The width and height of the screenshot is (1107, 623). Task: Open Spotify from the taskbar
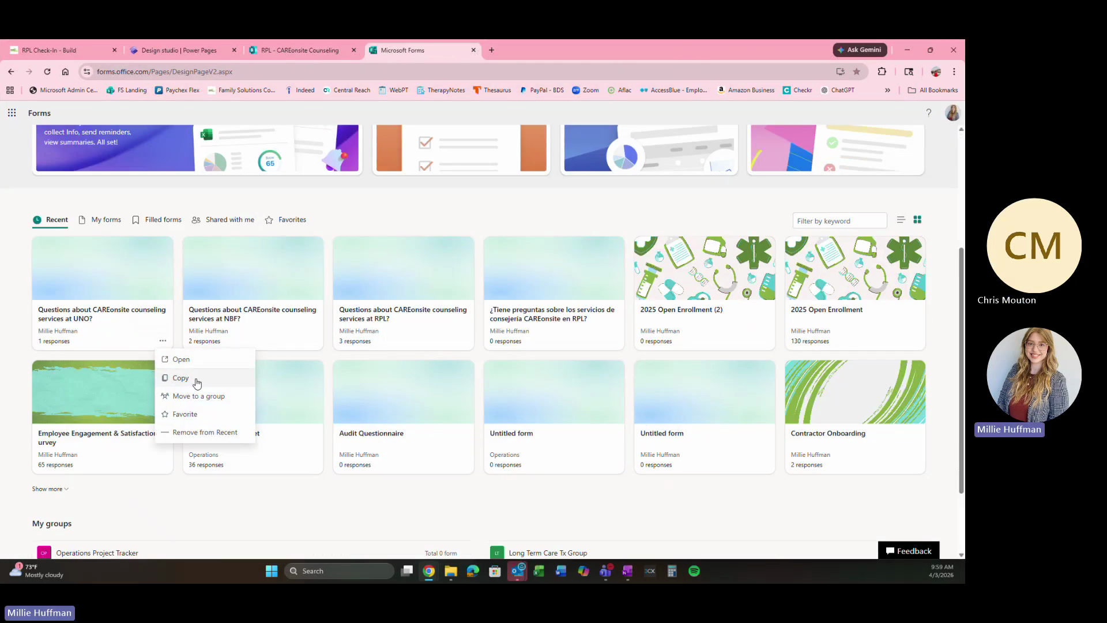tap(694, 571)
